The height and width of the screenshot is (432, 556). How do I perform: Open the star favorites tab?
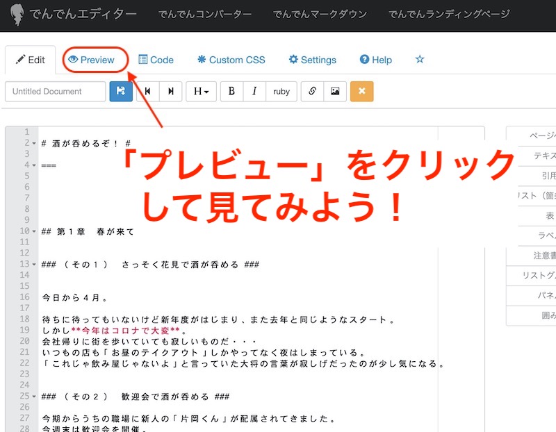coord(420,60)
